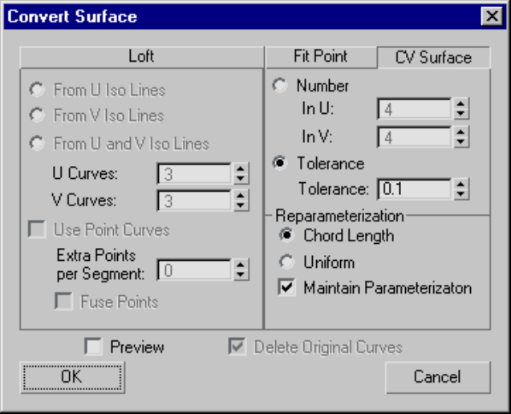Screen dimensions: 511x414
Task: Click the V Curves spinner arrows
Action: point(241,200)
